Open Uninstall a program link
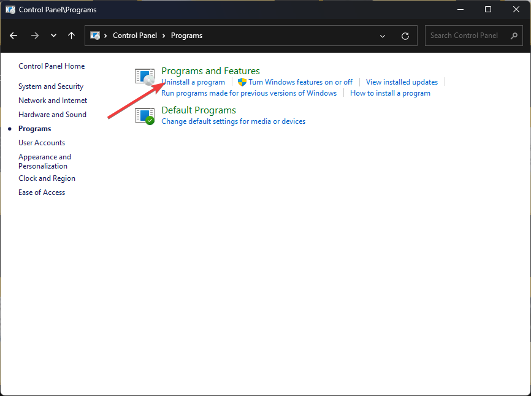Screen dimensions: 531x396 pos(193,82)
